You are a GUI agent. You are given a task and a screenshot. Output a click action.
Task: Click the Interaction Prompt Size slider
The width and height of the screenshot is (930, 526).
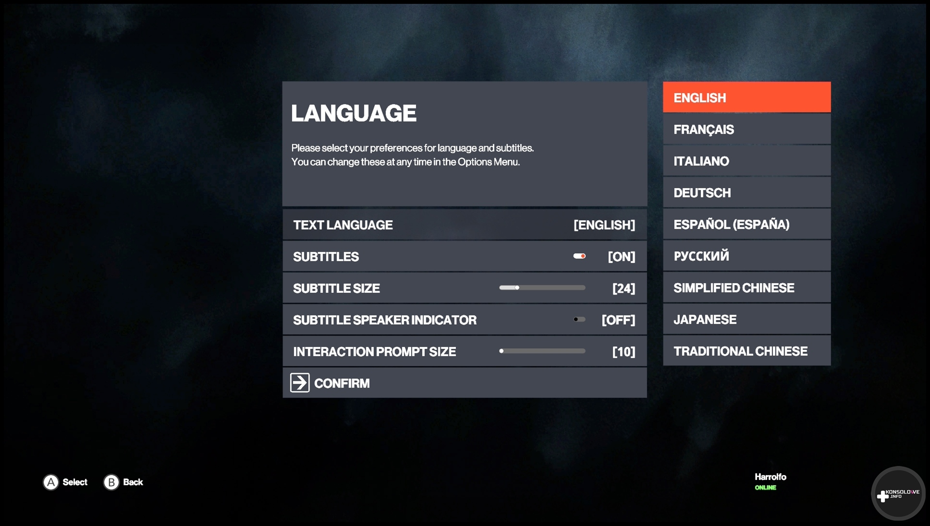click(542, 351)
